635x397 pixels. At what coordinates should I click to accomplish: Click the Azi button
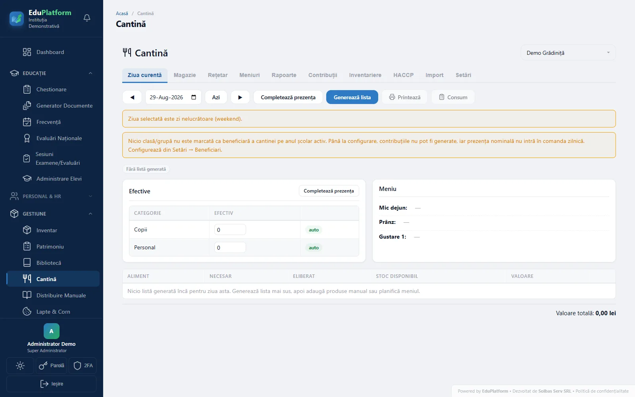pyautogui.click(x=216, y=97)
